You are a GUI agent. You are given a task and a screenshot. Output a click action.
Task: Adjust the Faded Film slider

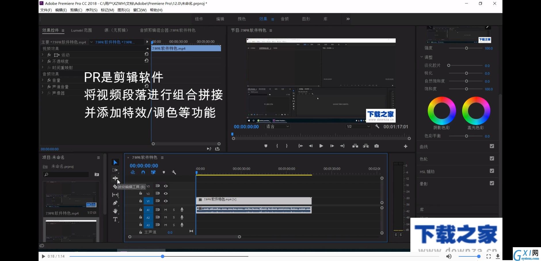[449, 65]
